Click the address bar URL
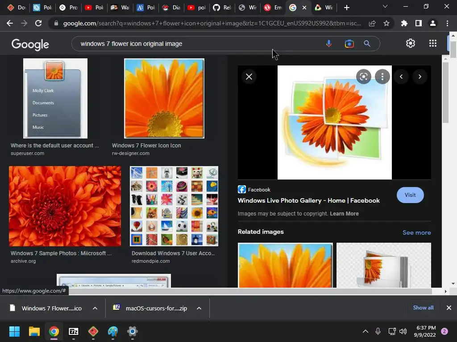 (x=212, y=23)
